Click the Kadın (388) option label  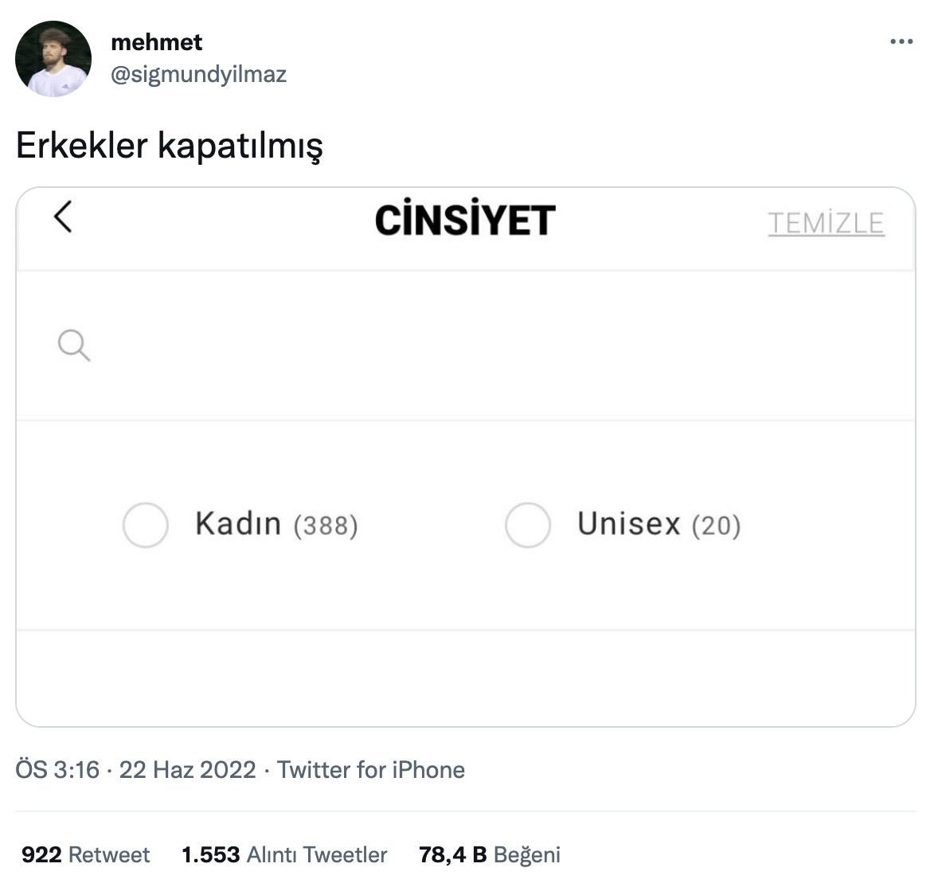pos(276,524)
